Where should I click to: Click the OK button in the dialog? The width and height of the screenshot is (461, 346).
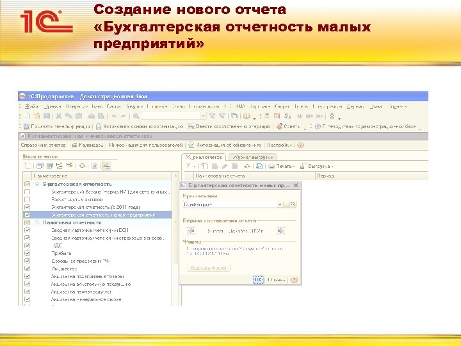(x=258, y=280)
